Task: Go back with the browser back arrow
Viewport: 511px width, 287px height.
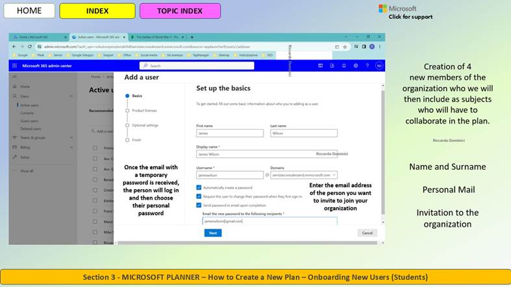Action: pyautogui.click(x=14, y=47)
